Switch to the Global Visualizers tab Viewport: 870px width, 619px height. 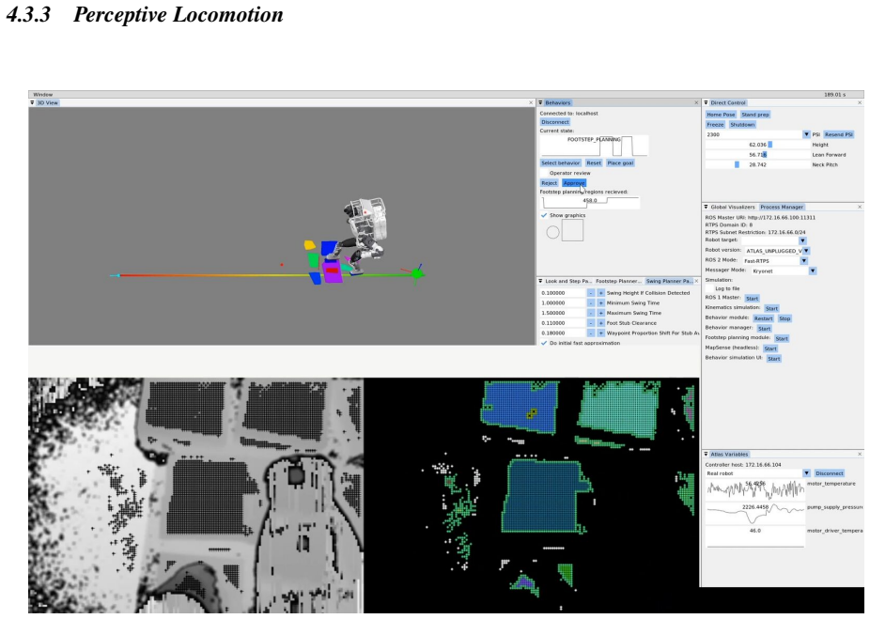point(733,207)
